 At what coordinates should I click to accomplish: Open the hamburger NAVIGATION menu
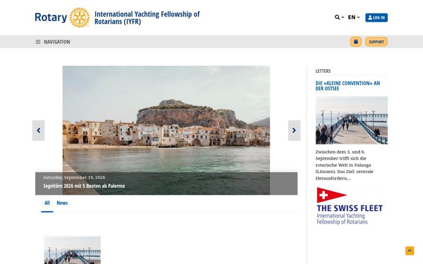[x=53, y=42]
